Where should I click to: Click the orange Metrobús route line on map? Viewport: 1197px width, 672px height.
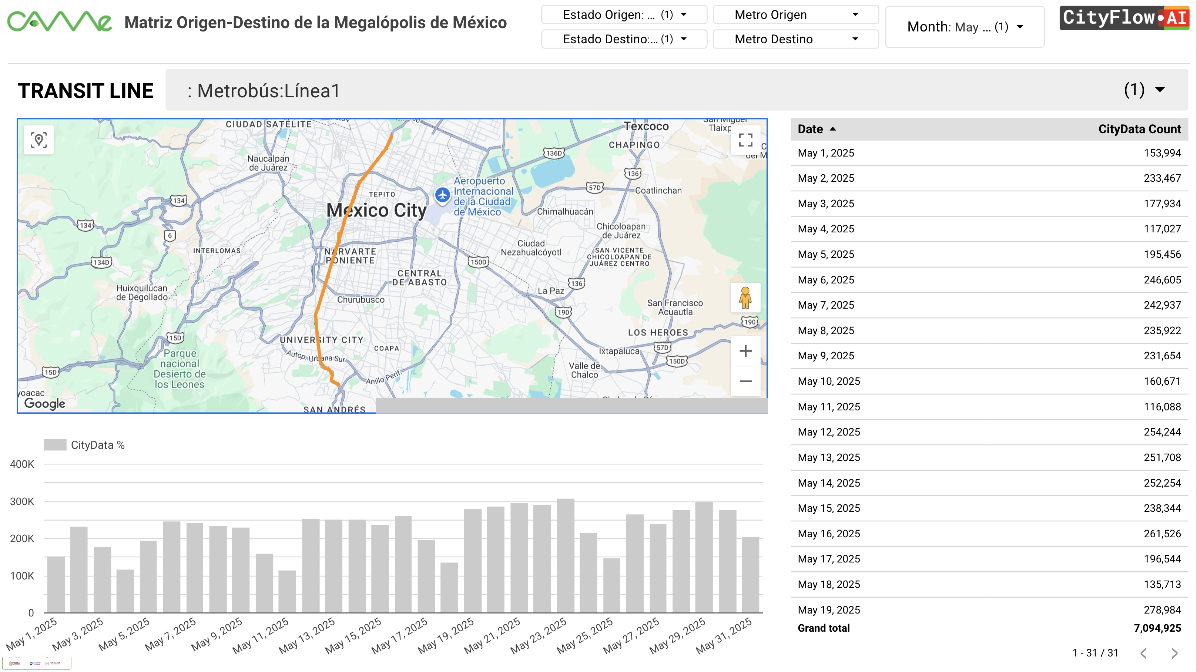pos(329,273)
